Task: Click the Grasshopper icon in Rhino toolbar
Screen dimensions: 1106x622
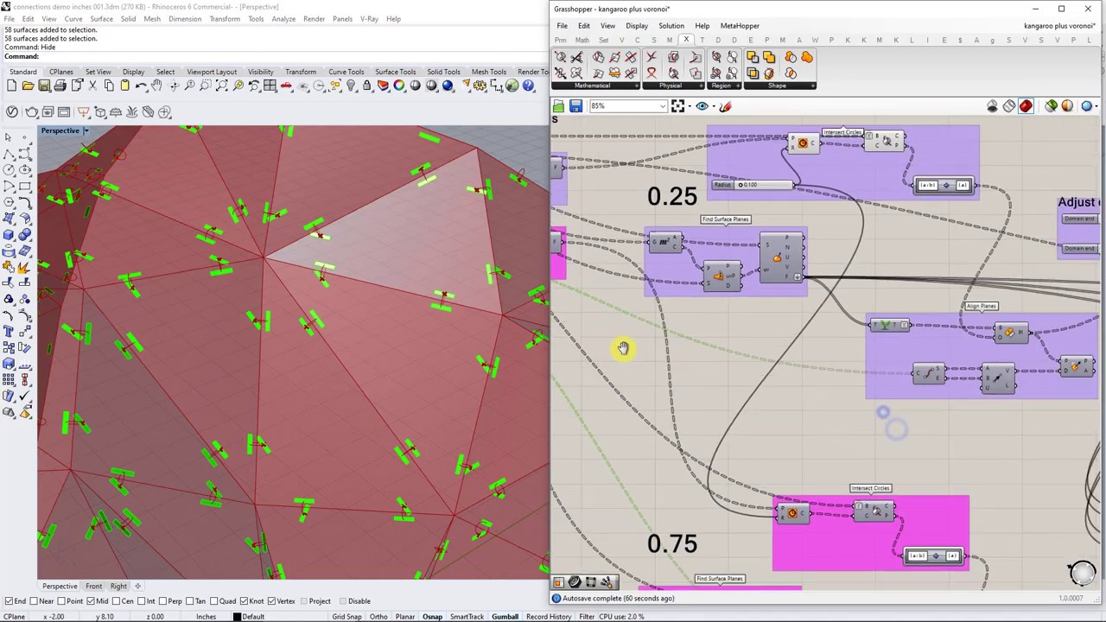Action: (512, 86)
